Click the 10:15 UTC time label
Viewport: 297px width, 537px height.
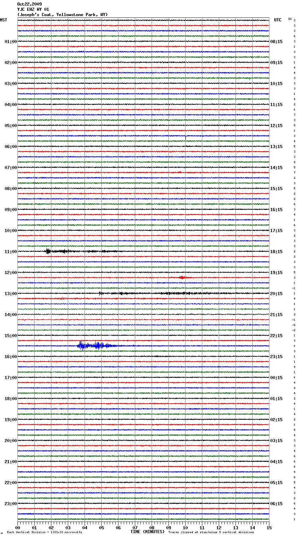tap(276, 84)
